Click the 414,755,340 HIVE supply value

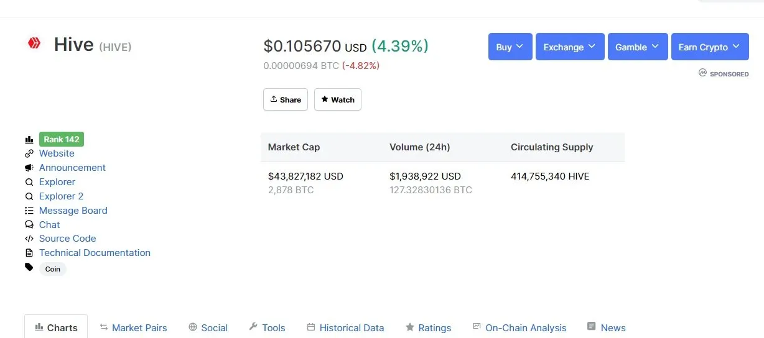(550, 176)
